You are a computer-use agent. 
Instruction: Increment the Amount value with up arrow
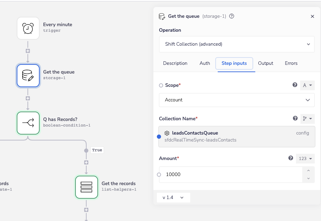point(308,171)
